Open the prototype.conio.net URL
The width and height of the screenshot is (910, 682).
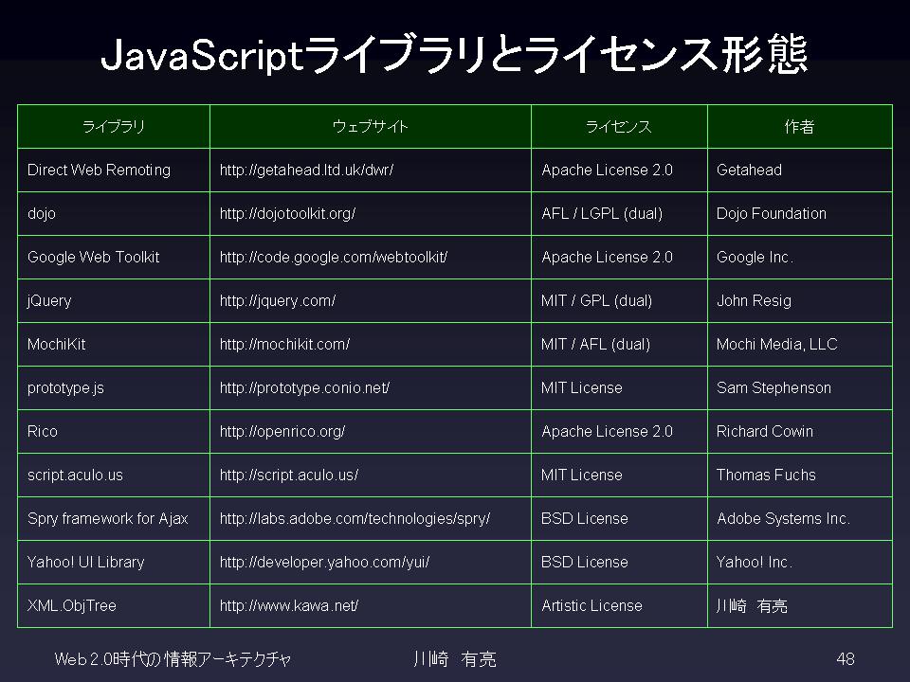[x=304, y=388]
